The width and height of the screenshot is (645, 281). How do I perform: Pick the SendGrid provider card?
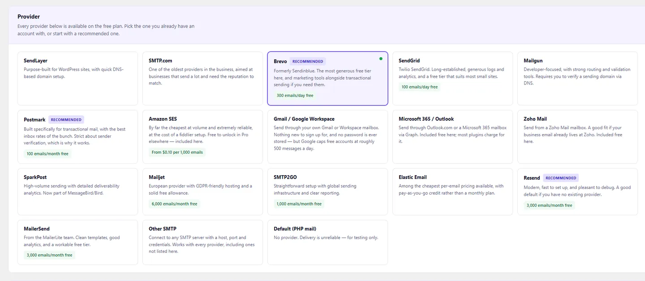click(452, 79)
